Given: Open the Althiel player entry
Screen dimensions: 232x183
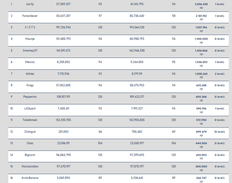Looking at the screenshot, I should click(x=30, y=74).
